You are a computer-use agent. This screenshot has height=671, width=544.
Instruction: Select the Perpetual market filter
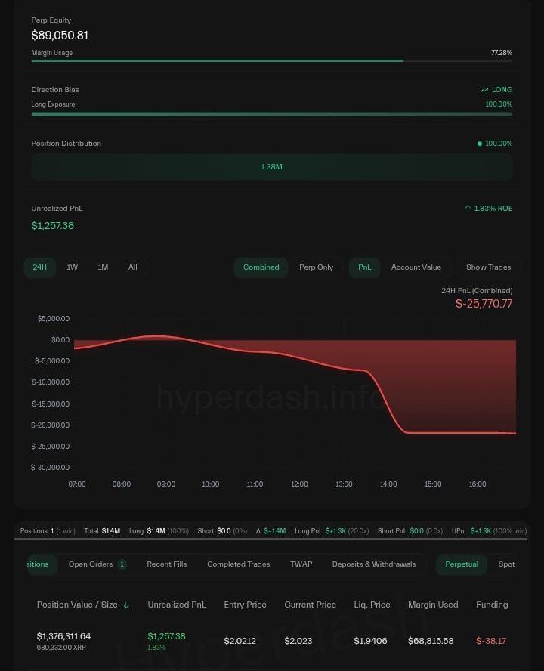tap(462, 564)
